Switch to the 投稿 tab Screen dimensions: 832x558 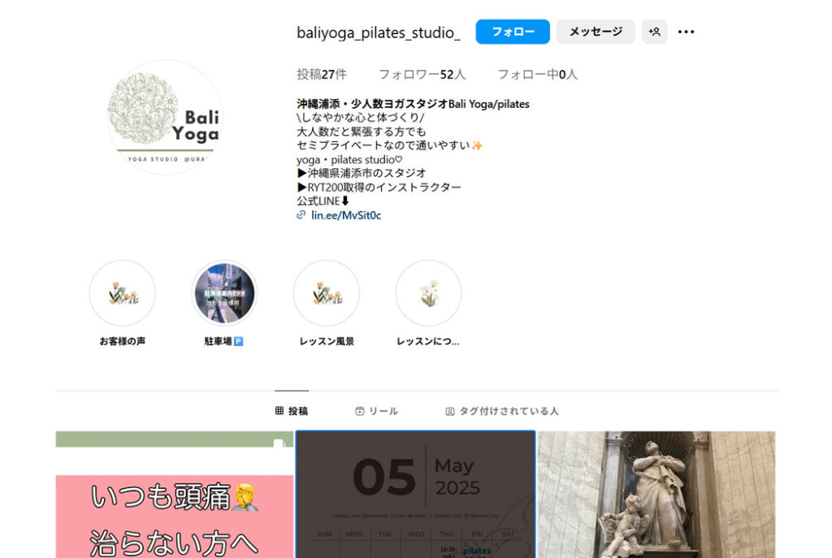(x=292, y=411)
